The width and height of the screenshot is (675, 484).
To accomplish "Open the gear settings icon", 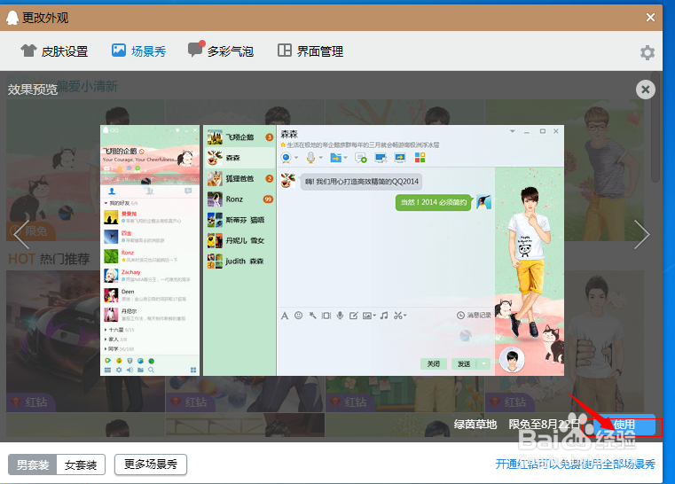I will click(647, 53).
